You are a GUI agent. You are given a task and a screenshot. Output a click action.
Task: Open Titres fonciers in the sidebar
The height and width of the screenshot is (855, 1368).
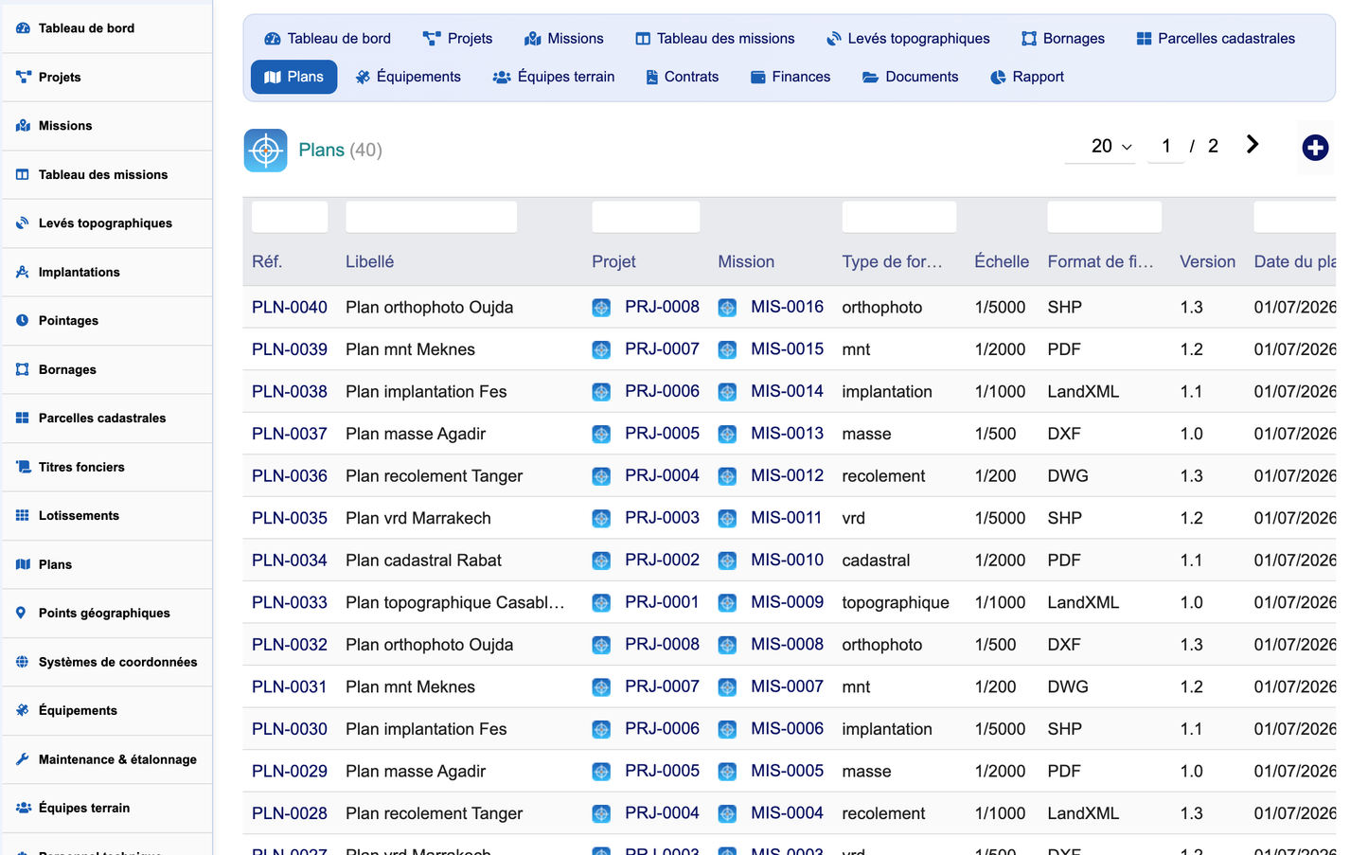106,468
